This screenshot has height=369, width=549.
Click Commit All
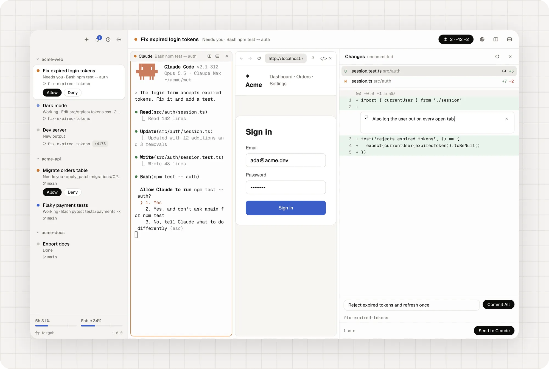(498, 305)
